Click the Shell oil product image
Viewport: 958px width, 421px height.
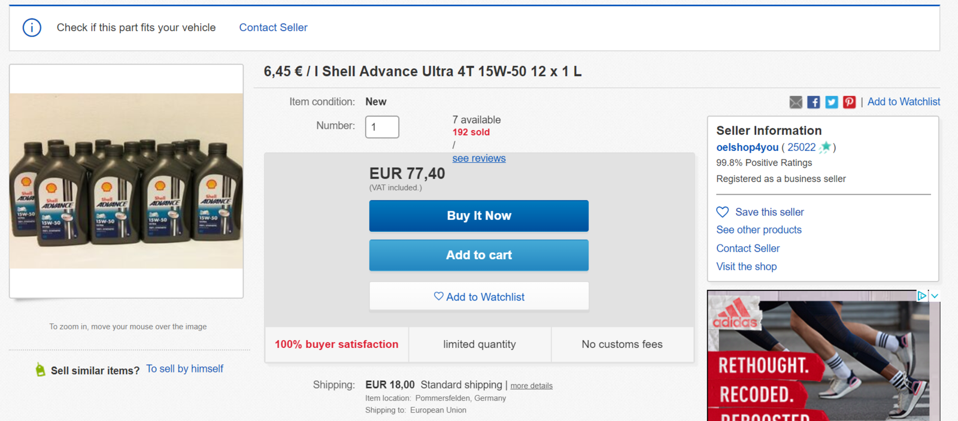coord(126,181)
